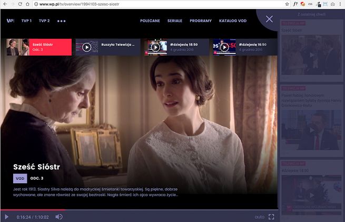Reload the page
The image size is (345, 222).
(x=20, y=4)
